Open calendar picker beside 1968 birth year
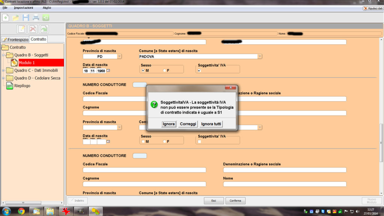Viewport: 384px width, 216px height. pos(108,70)
